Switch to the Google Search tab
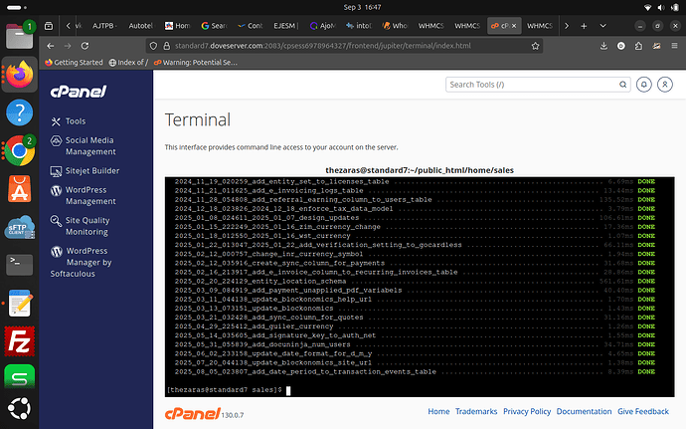The image size is (686, 429). click(214, 26)
